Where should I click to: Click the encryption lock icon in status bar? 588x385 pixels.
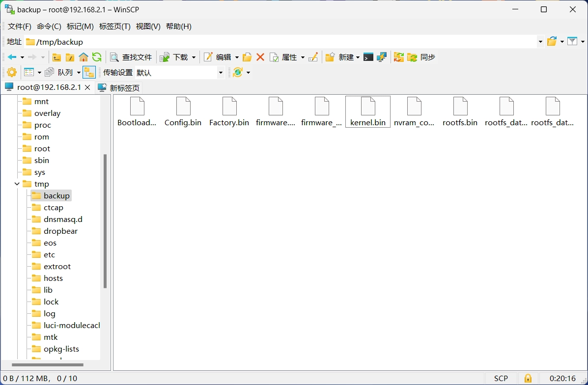pos(528,378)
